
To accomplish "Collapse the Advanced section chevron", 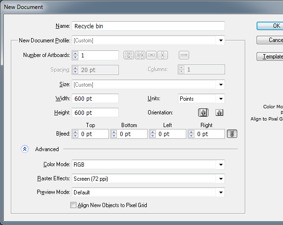I will pyautogui.click(x=25, y=149).
